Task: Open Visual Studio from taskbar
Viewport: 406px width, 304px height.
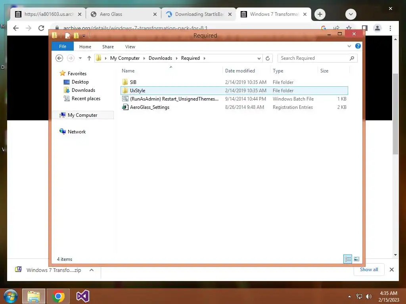Action: (x=83, y=296)
